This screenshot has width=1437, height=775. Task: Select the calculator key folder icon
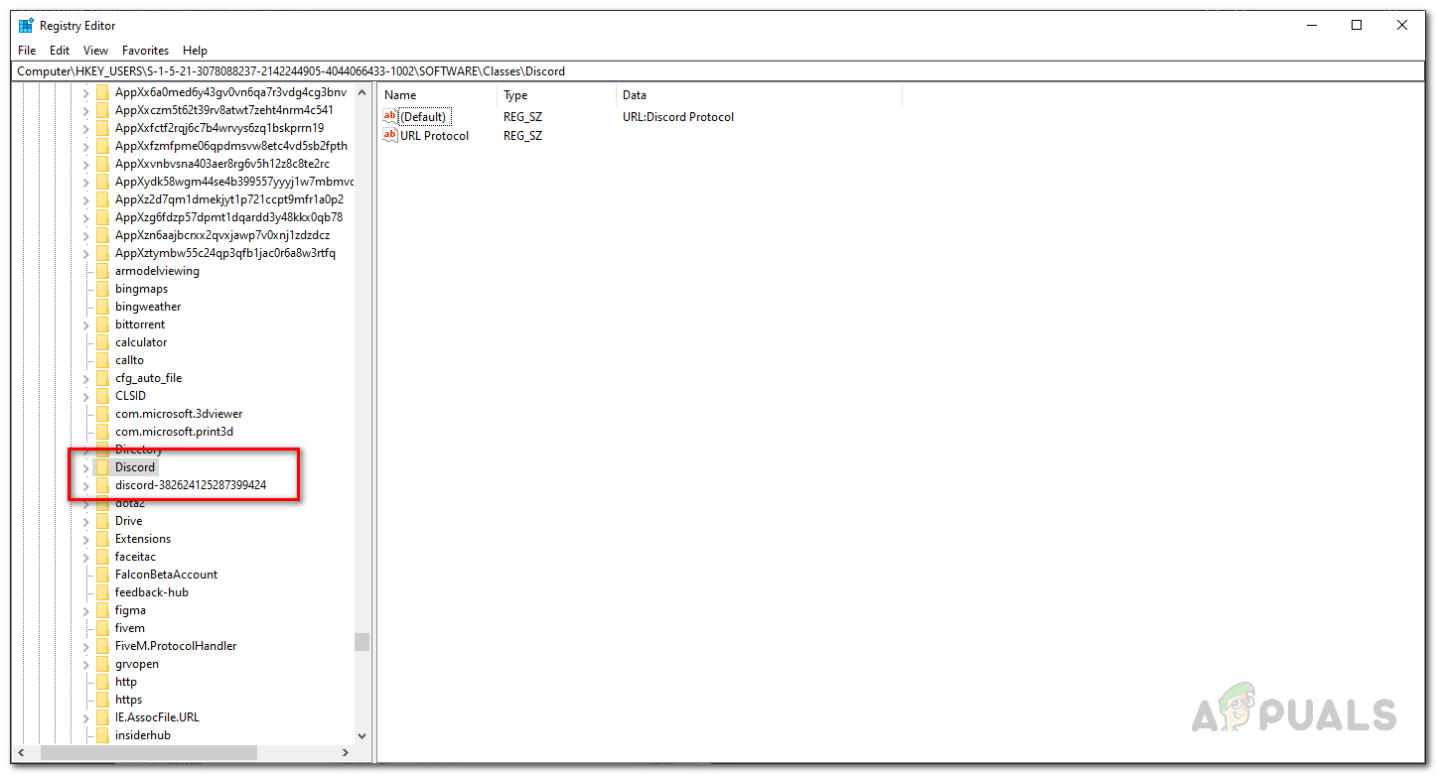tap(101, 342)
